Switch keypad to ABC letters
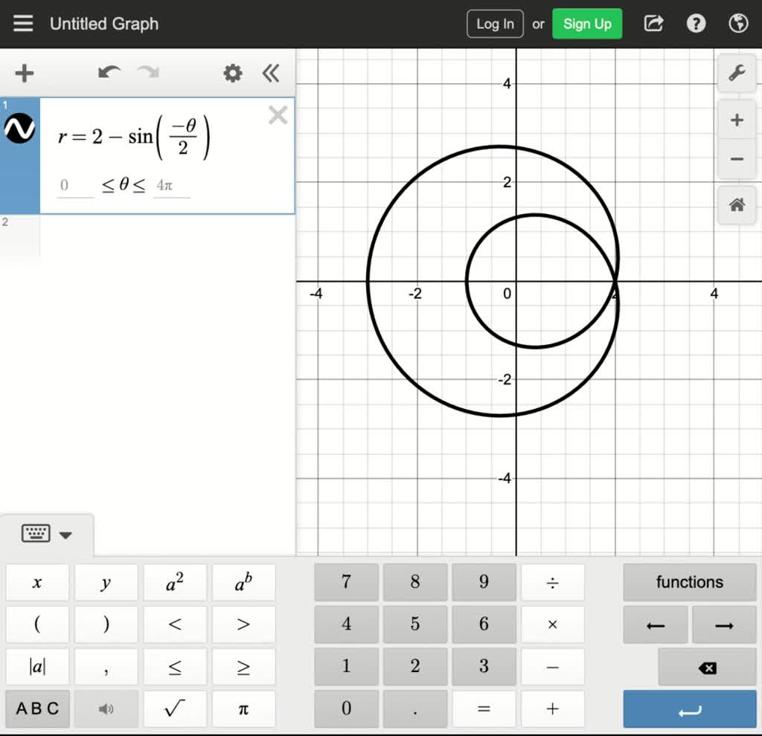The image size is (762, 736). click(x=37, y=708)
